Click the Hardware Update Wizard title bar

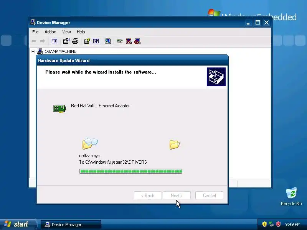click(x=132, y=61)
